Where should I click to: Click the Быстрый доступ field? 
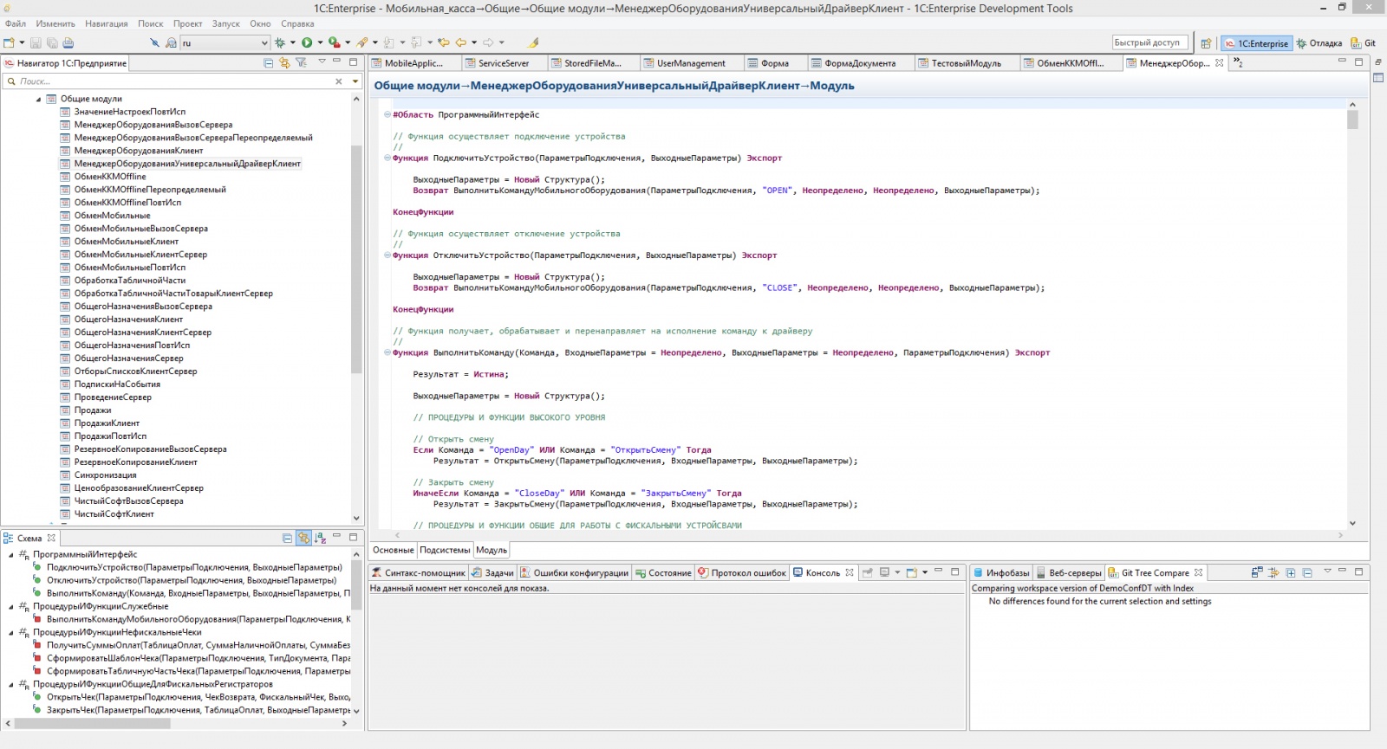[1149, 42]
